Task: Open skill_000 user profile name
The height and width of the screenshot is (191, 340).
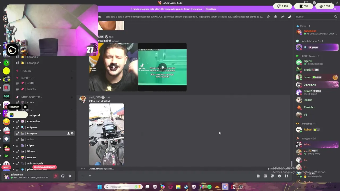Action: (x=95, y=97)
